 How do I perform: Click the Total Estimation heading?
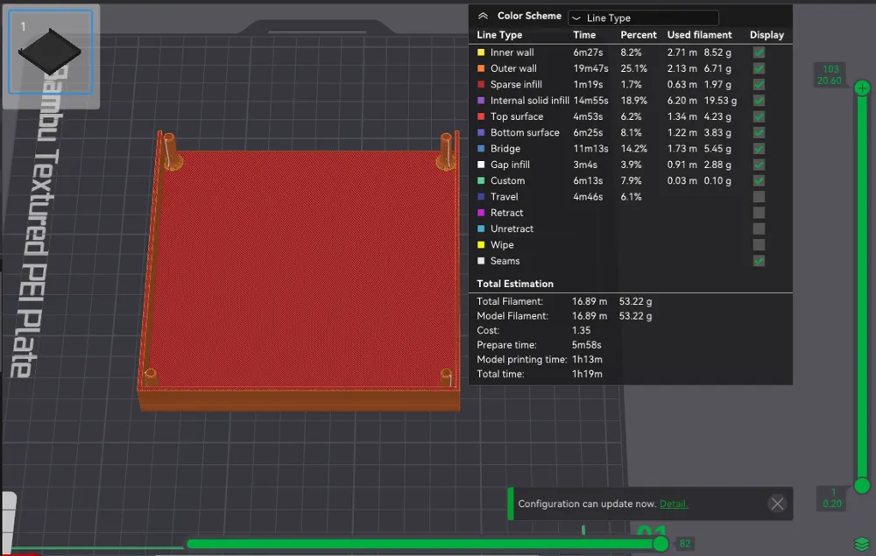coord(515,284)
